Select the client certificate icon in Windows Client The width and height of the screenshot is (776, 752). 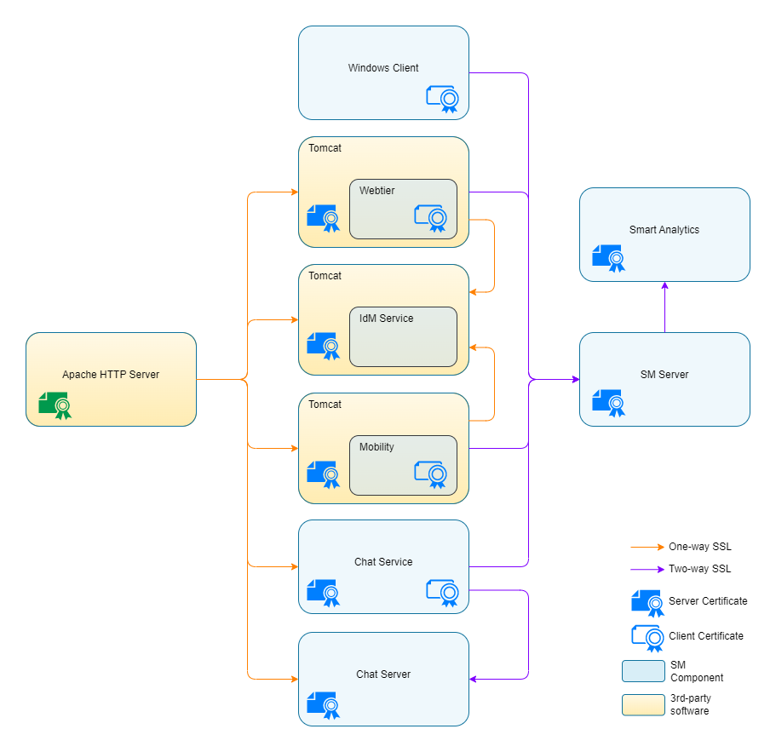(442, 98)
